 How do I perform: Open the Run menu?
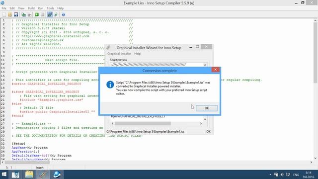(41, 8)
